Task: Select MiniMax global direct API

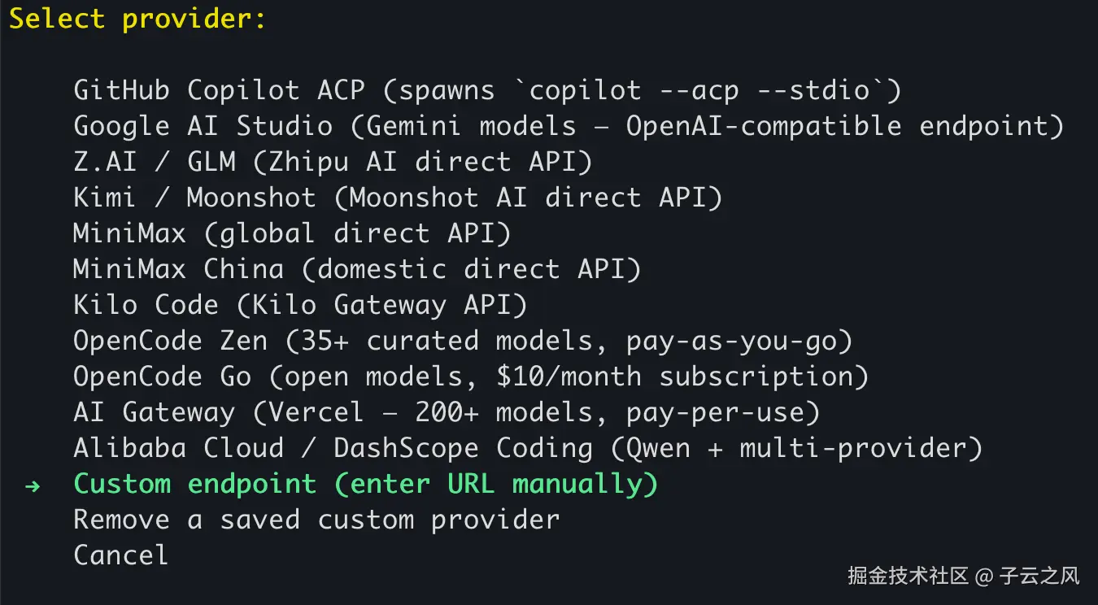Action: (x=291, y=233)
